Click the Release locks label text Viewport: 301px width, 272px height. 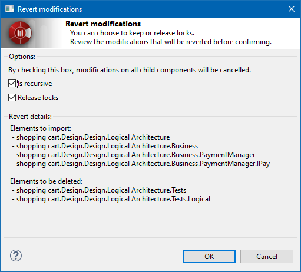[x=38, y=98]
